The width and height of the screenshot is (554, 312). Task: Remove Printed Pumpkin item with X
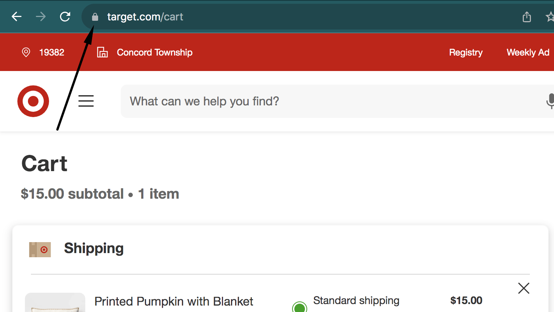point(524,288)
